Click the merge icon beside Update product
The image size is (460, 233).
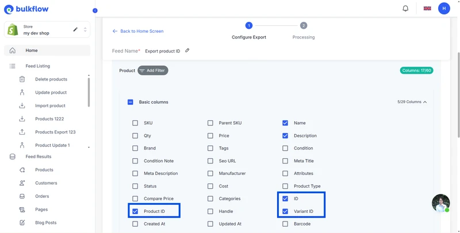click(x=22, y=93)
